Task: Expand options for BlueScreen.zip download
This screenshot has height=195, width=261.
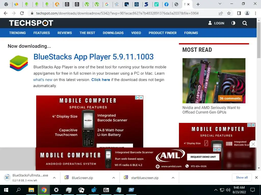Action: [113, 178]
